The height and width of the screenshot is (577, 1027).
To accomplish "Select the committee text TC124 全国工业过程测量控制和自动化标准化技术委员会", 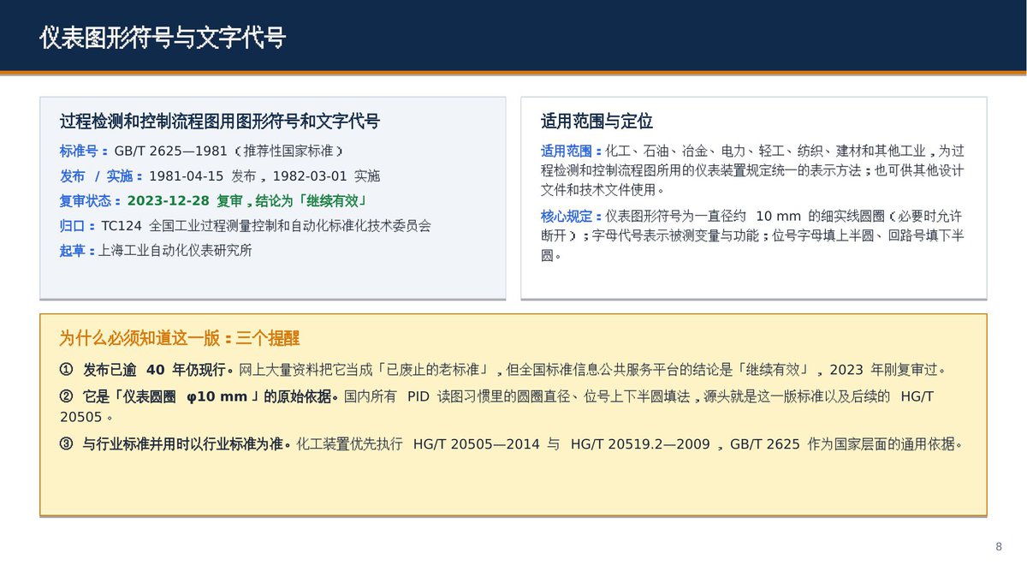I will 266,226.
